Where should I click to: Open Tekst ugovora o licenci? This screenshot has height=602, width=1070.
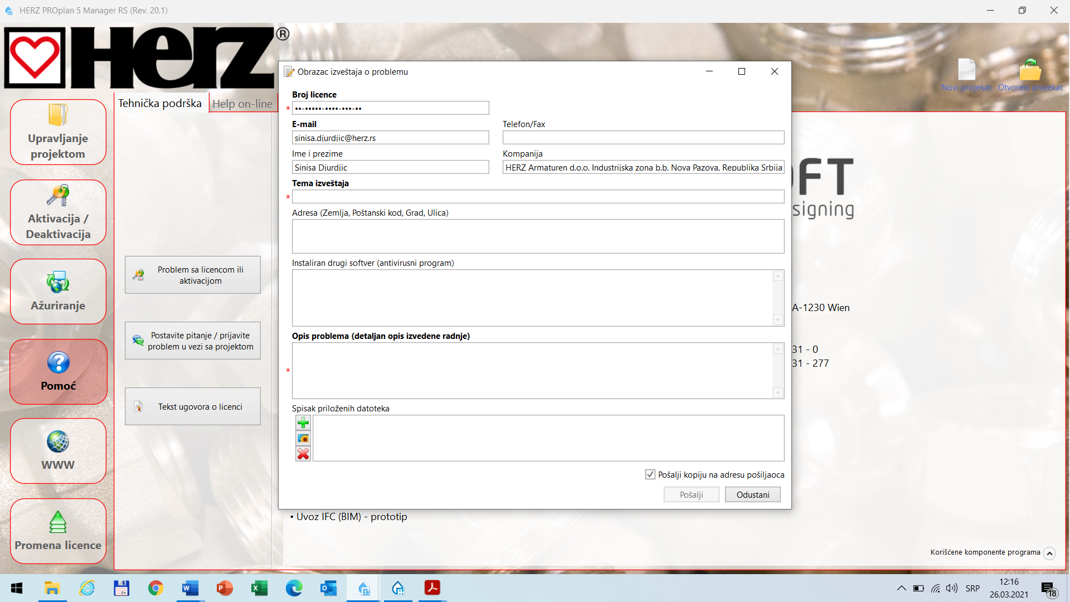pos(193,406)
